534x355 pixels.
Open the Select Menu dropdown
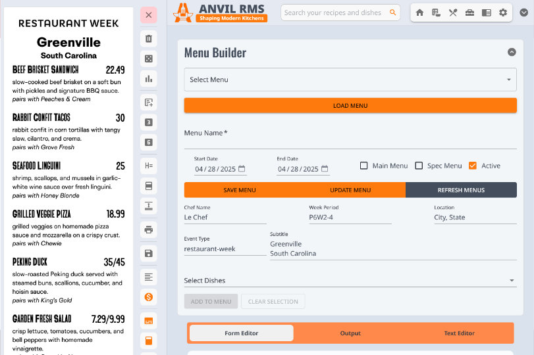350,80
